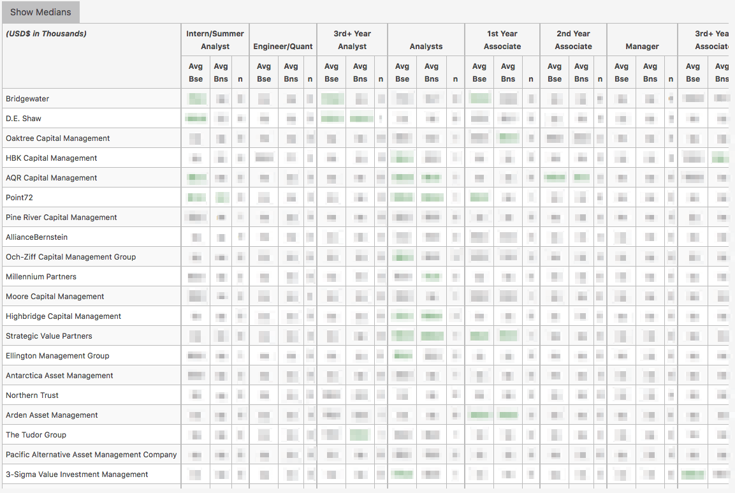Select Strategic Value Partners row

[49, 336]
